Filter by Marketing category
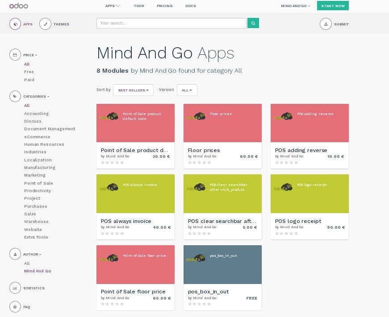Image resolution: width=389 pixels, height=317 pixels. [x=35, y=175]
